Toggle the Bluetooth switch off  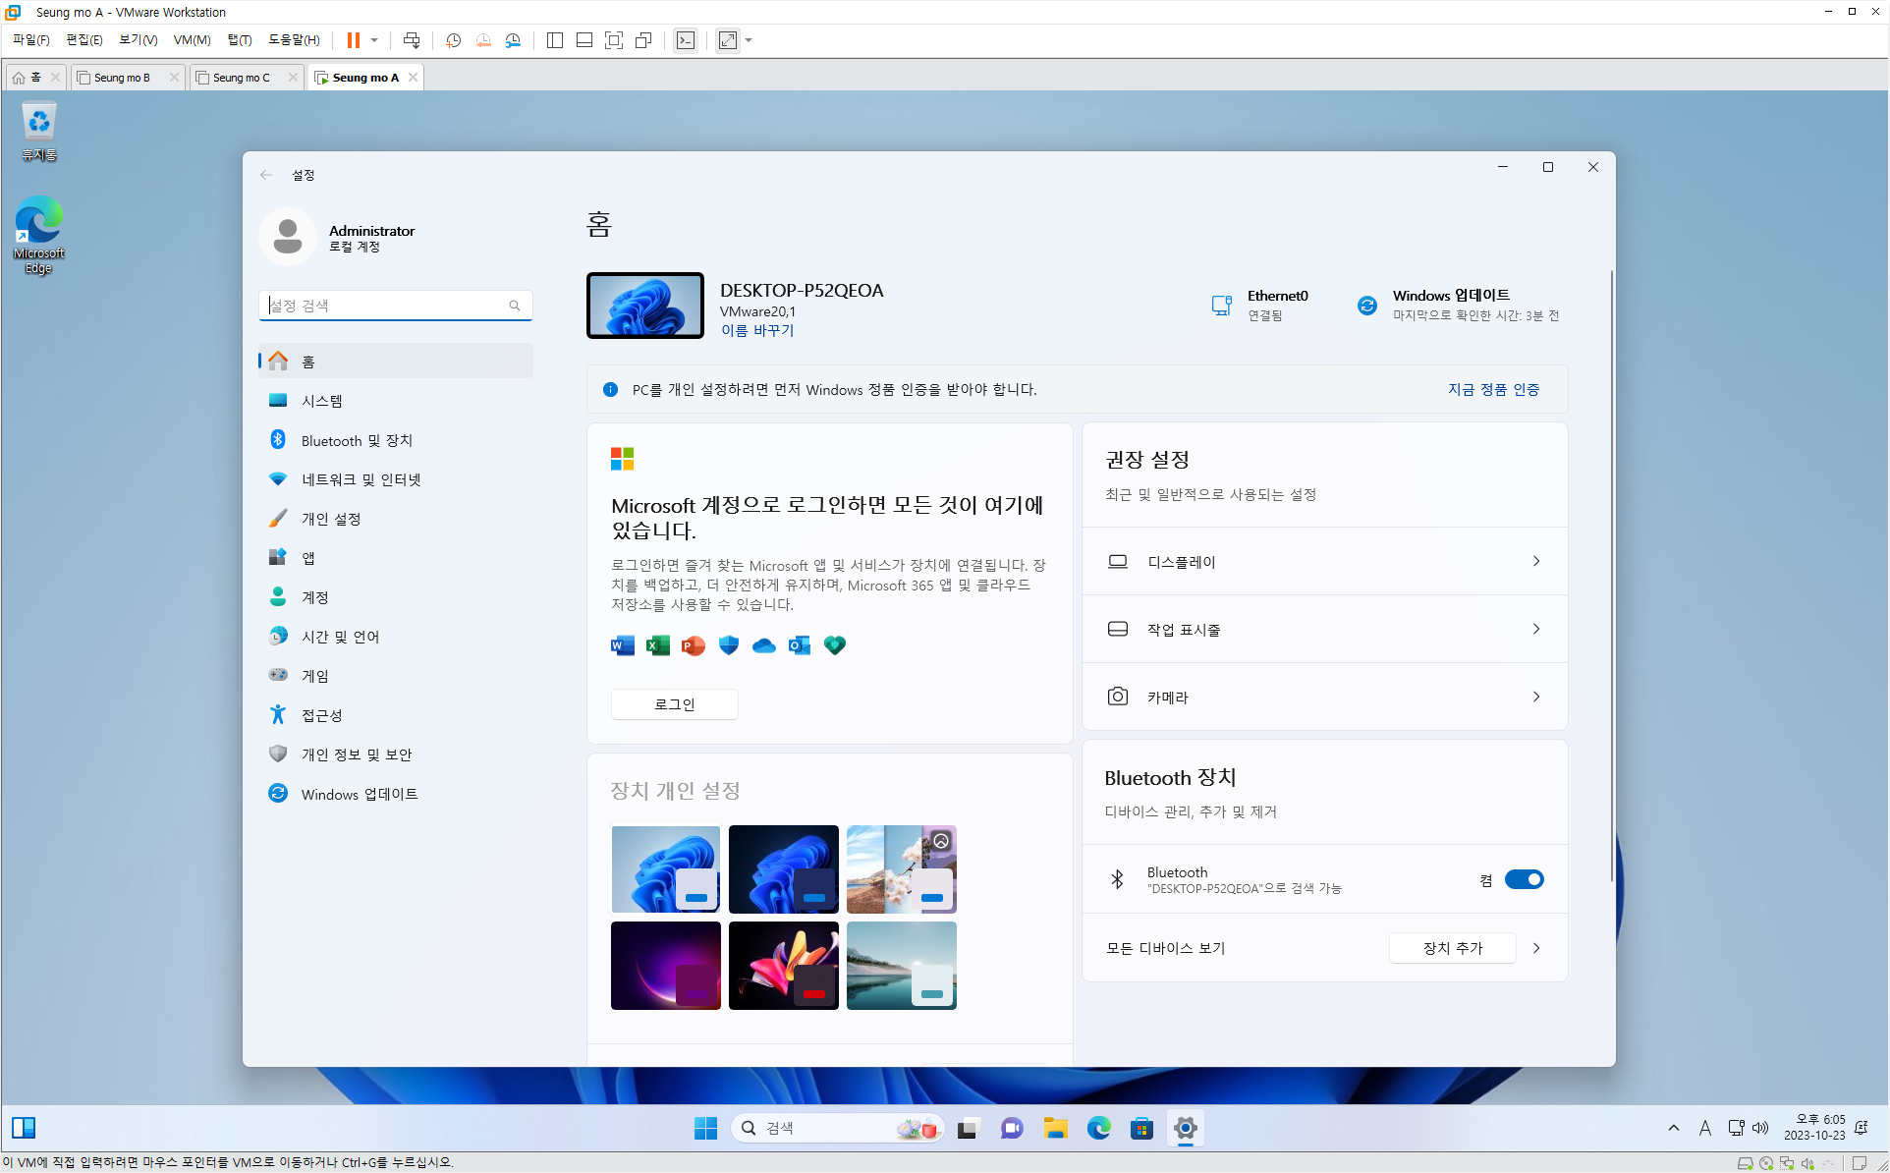tap(1524, 879)
